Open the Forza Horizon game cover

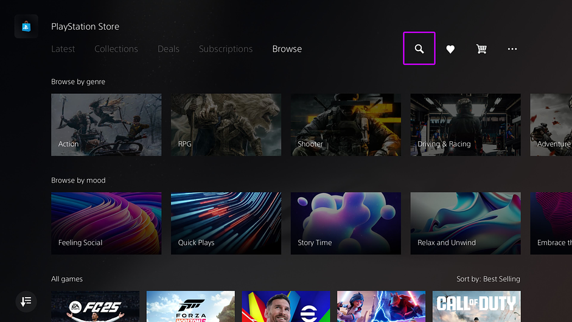[x=190, y=306]
